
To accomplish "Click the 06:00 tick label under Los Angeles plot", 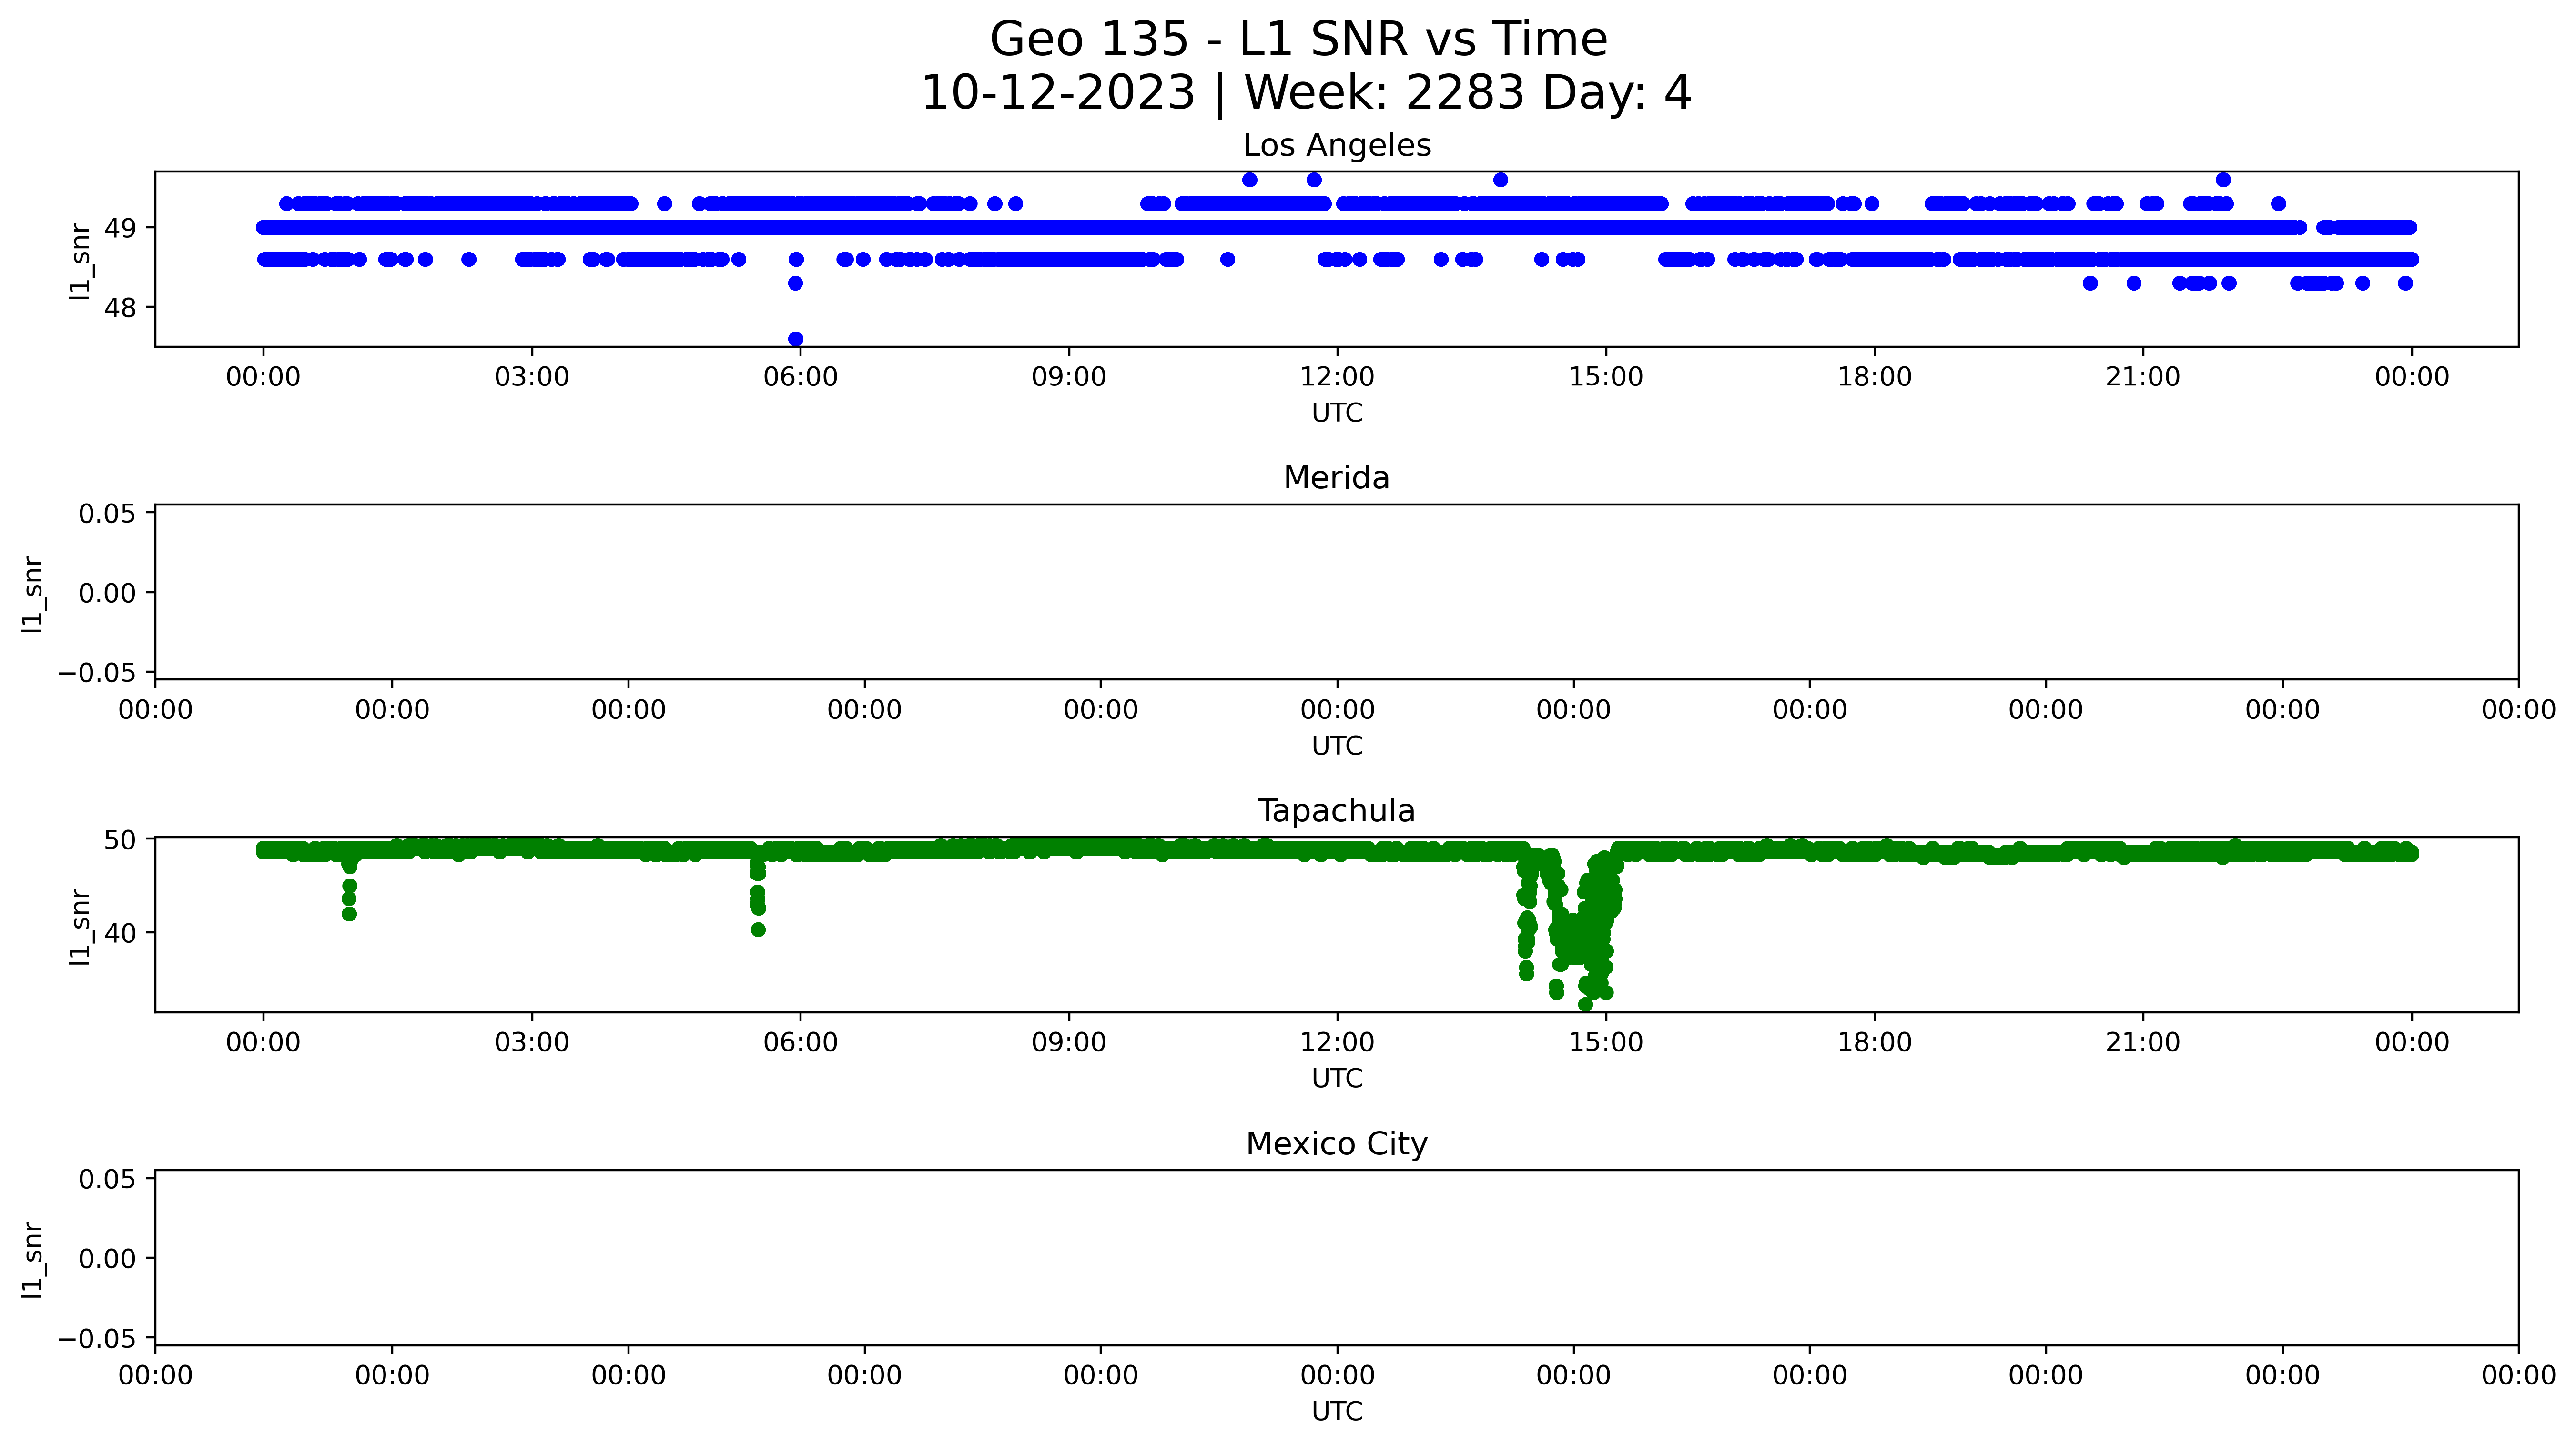I will (800, 377).
